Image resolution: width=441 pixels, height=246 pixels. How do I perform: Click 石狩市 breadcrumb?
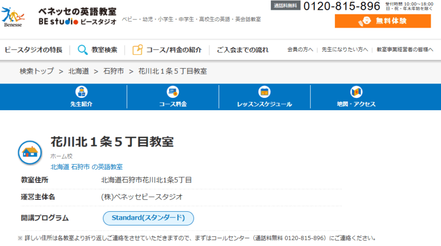114,71
